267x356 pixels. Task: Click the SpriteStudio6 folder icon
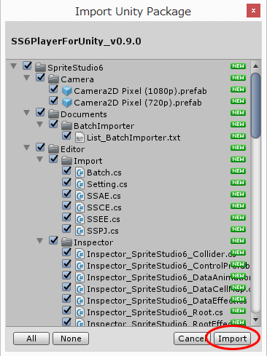[x=40, y=67]
